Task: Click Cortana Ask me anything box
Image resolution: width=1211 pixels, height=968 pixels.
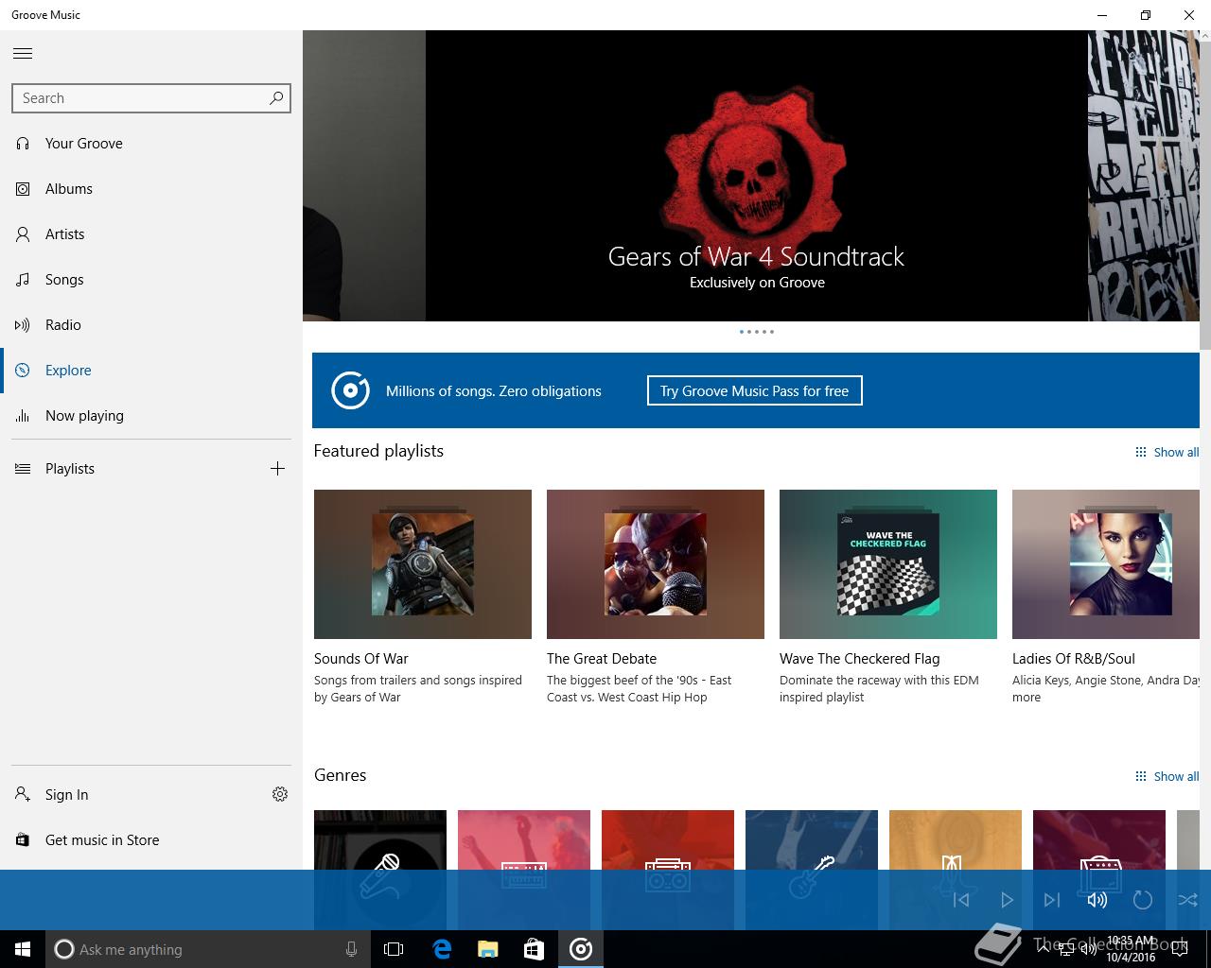Action: point(208,949)
